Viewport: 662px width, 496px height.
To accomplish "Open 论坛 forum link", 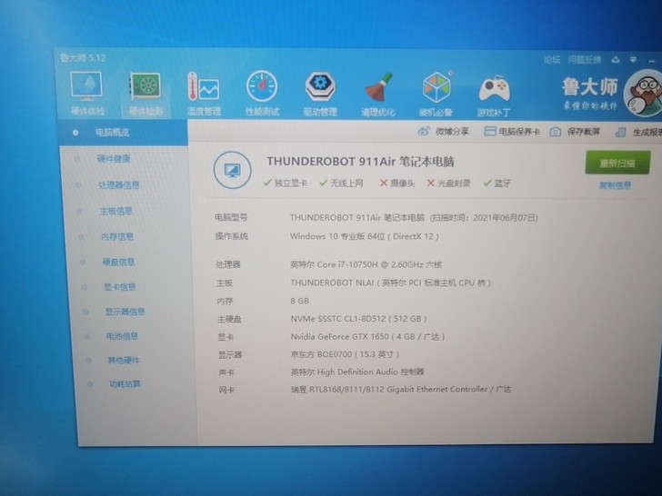I will 552,59.
